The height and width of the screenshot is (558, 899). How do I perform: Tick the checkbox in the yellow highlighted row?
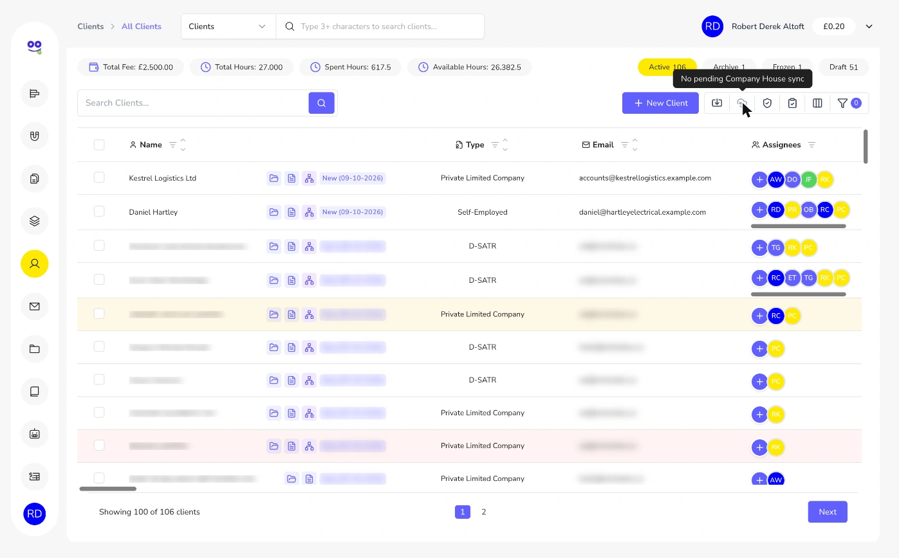click(99, 314)
